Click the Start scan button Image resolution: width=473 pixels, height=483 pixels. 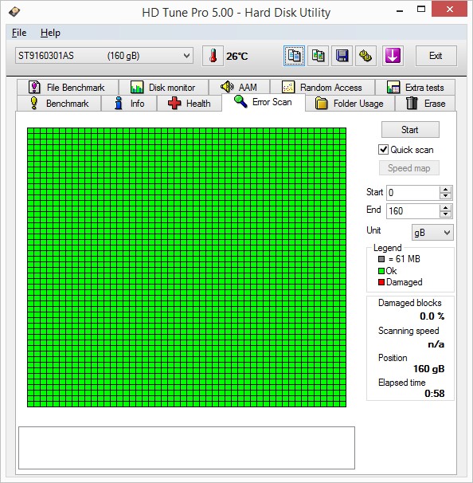(x=410, y=130)
